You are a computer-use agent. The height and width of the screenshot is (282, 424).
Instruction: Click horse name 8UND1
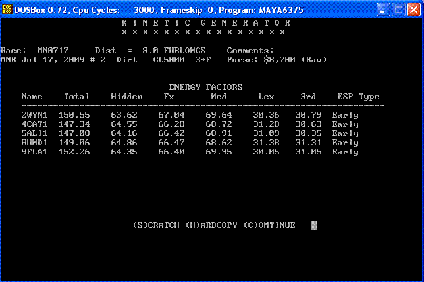click(x=35, y=143)
